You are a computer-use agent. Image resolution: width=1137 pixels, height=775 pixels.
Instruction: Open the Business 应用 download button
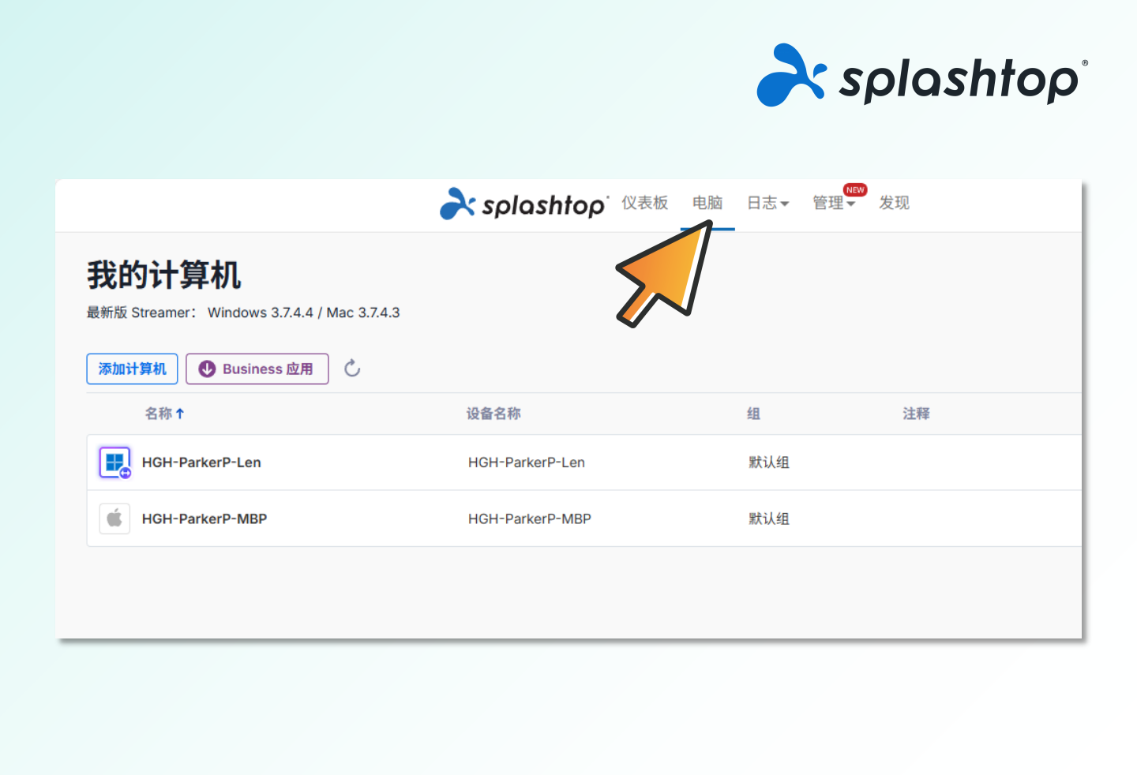point(257,369)
